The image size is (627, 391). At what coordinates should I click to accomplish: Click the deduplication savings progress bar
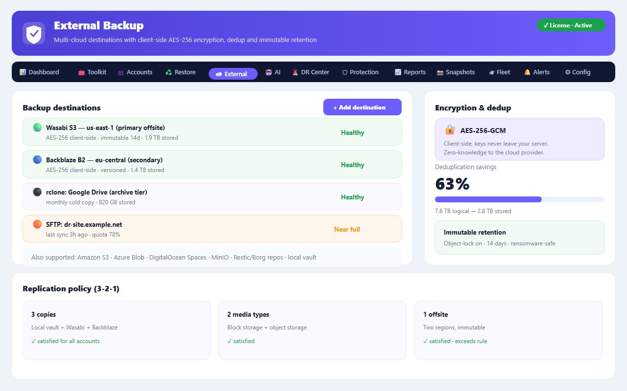[520, 199]
